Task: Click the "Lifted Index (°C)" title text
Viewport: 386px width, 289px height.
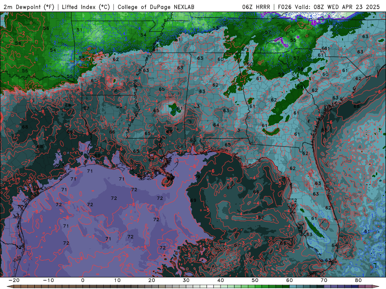Action: coord(86,7)
